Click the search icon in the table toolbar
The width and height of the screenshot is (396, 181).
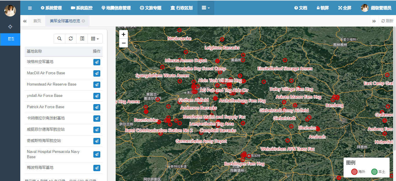click(x=59, y=38)
